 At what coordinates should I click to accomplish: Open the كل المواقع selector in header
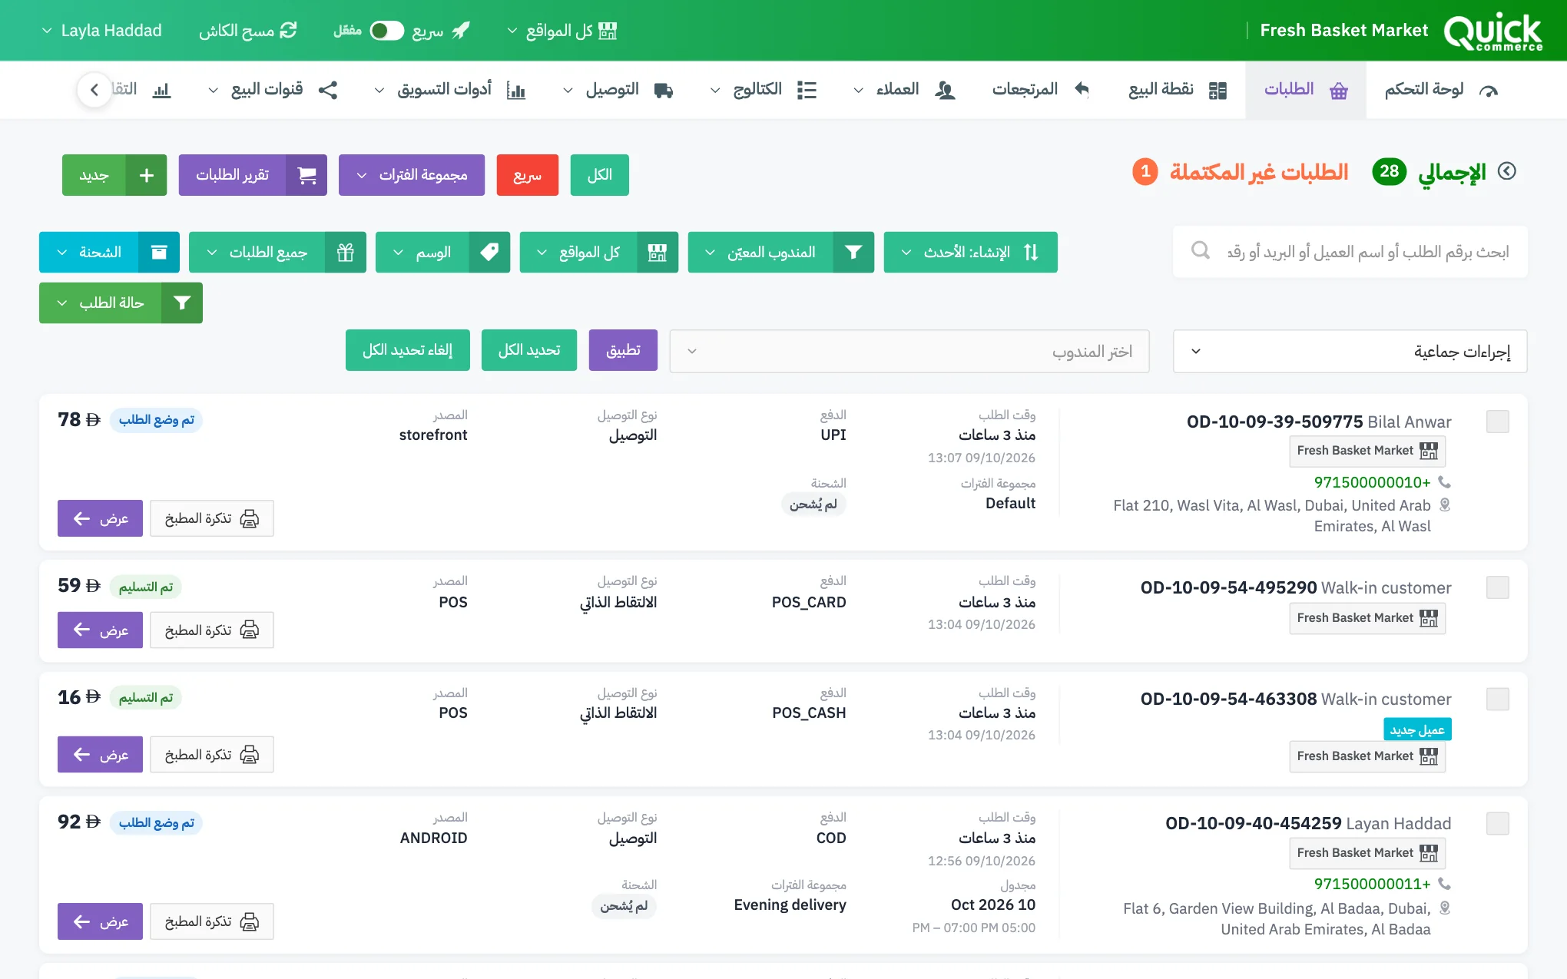coord(562,30)
